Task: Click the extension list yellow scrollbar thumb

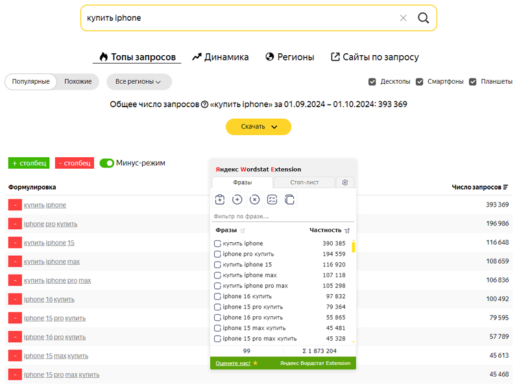Action: (354, 247)
